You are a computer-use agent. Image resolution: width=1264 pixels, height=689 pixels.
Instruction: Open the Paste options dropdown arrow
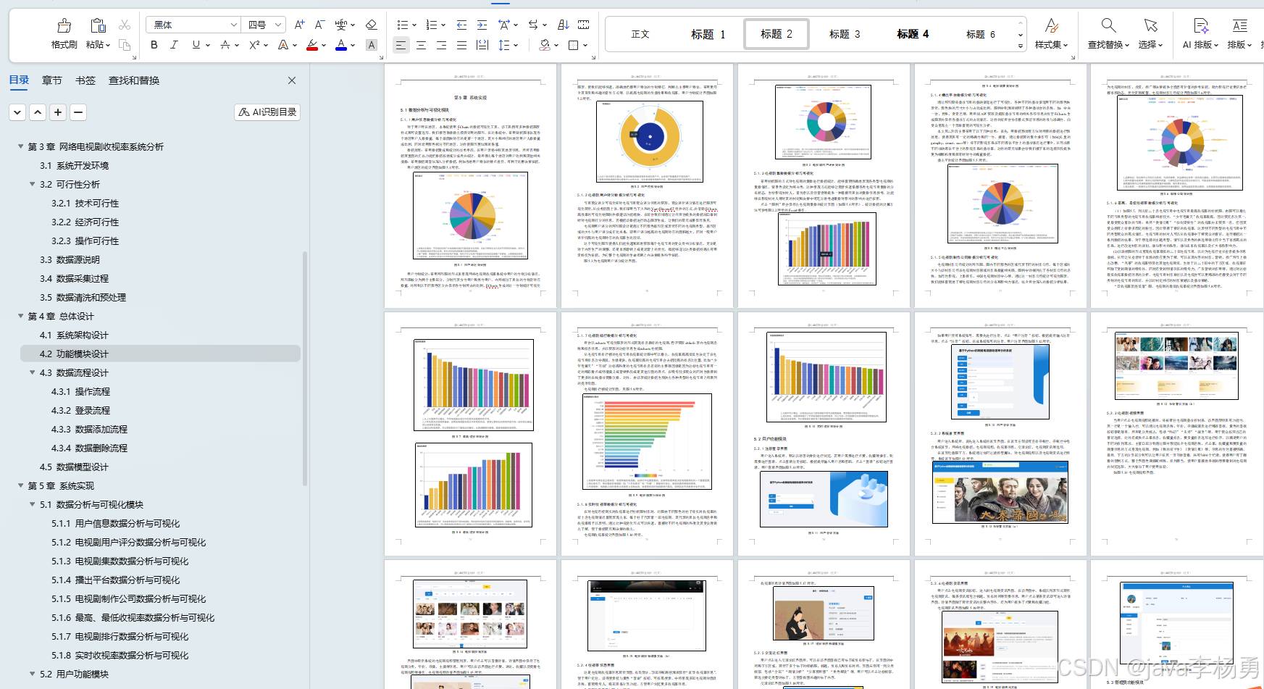[109, 45]
